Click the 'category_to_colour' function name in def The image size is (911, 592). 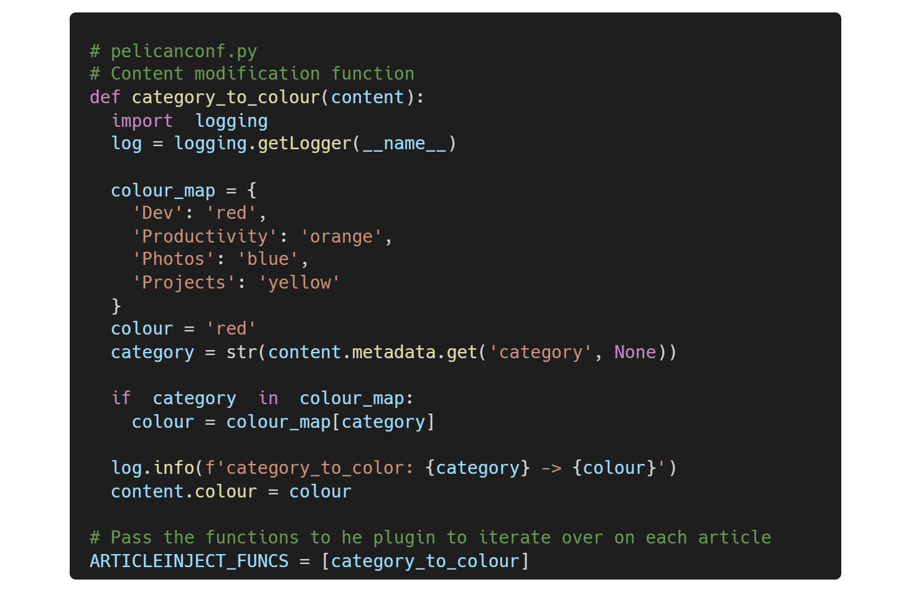pyautogui.click(x=225, y=98)
